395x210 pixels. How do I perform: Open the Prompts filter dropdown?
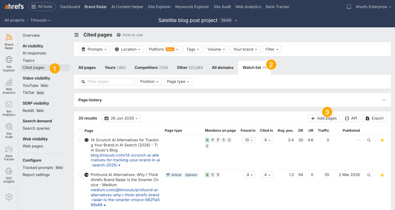pyautogui.click(x=94, y=49)
